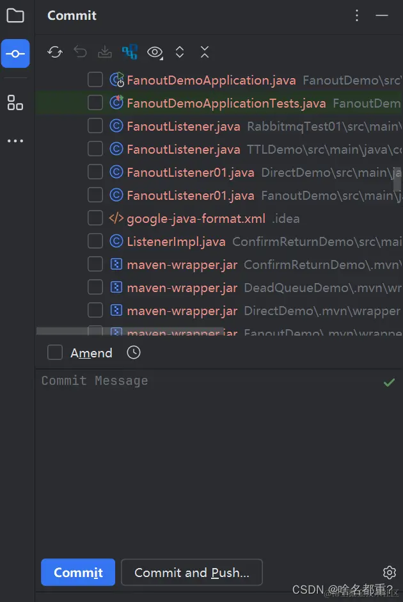Check ListenerImpl.java checkbox
Image resolution: width=403 pixels, height=602 pixels.
click(95, 241)
